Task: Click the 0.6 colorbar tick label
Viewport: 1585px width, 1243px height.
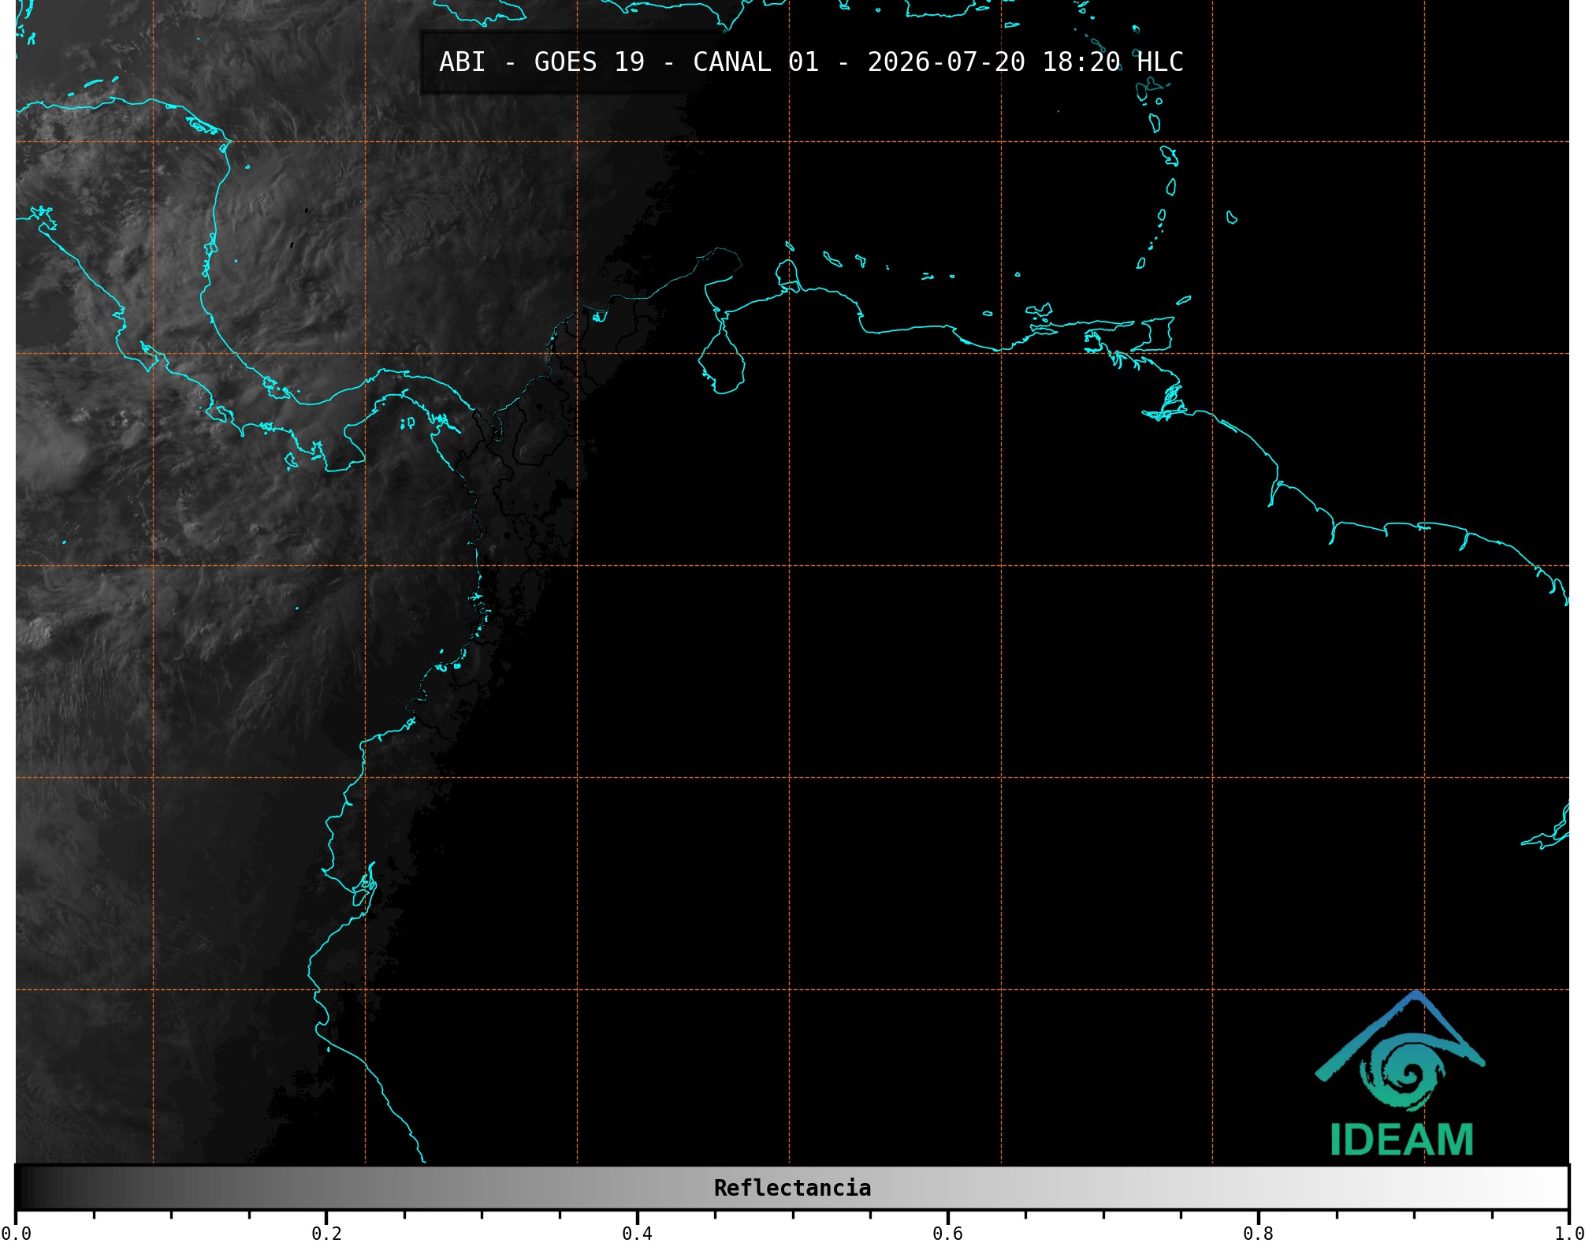Action: [947, 1234]
